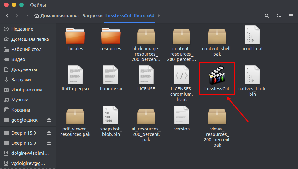
Task: Close the Файлы window
Action: click(6, 5)
